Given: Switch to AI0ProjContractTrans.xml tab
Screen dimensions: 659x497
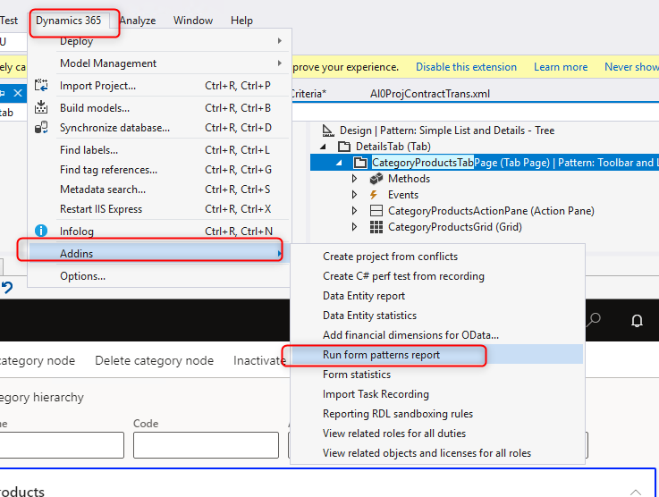Looking at the screenshot, I should click(x=429, y=94).
